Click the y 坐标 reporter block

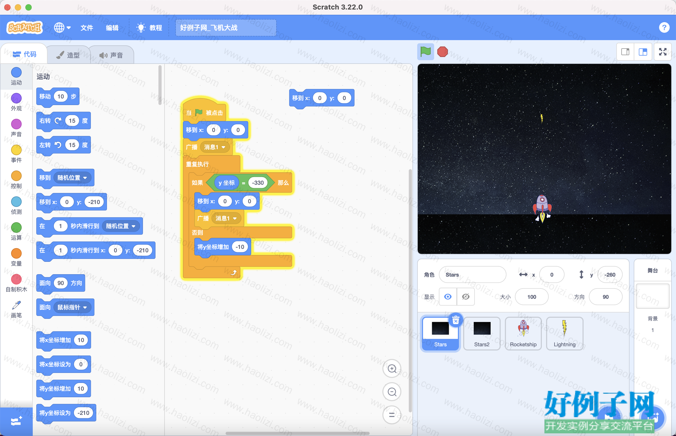coord(227,183)
